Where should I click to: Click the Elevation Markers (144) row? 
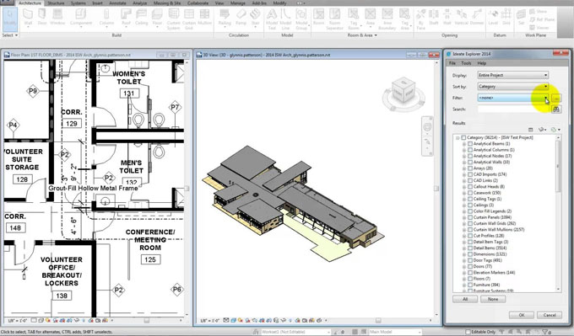tap(494, 273)
